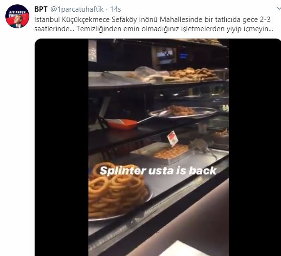
Task: Click the black letterbox right of the video
Action: (255, 147)
